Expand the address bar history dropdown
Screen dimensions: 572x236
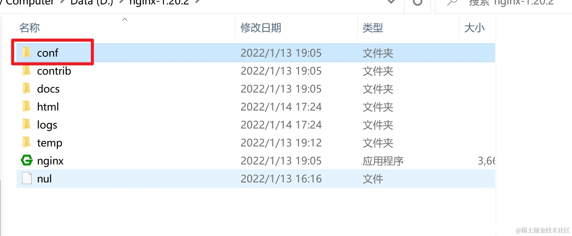point(391,2)
